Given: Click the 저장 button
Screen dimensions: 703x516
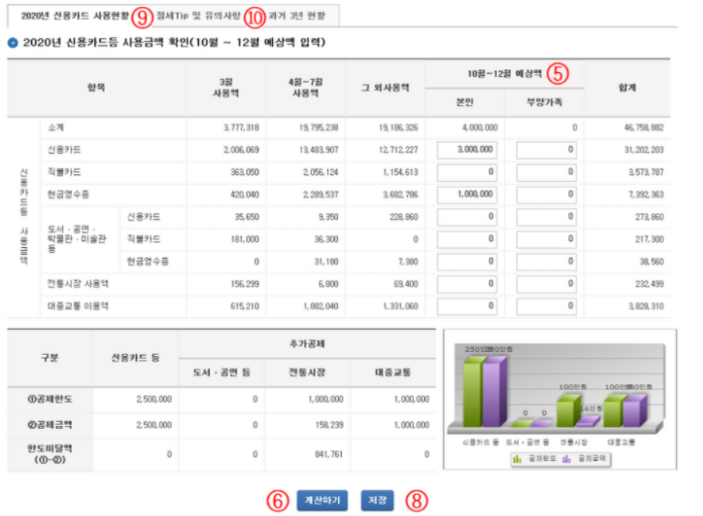Looking at the screenshot, I should click(x=377, y=500).
